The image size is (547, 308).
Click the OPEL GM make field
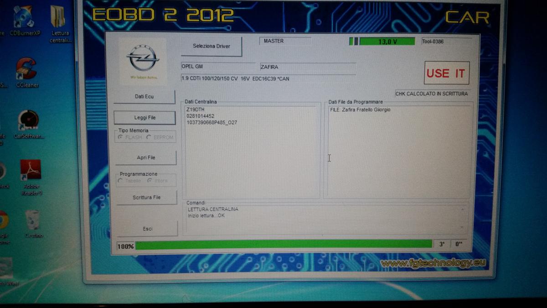tap(218, 67)
